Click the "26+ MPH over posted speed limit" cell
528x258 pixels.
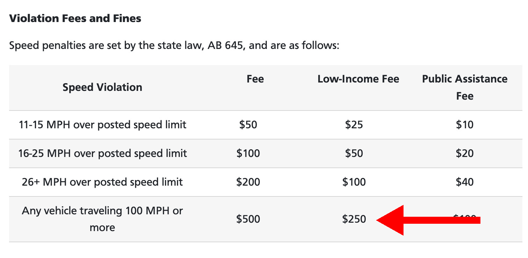102,182
